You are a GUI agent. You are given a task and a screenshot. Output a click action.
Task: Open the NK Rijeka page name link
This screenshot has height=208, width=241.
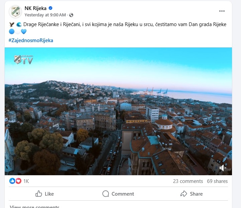point(35,8)
